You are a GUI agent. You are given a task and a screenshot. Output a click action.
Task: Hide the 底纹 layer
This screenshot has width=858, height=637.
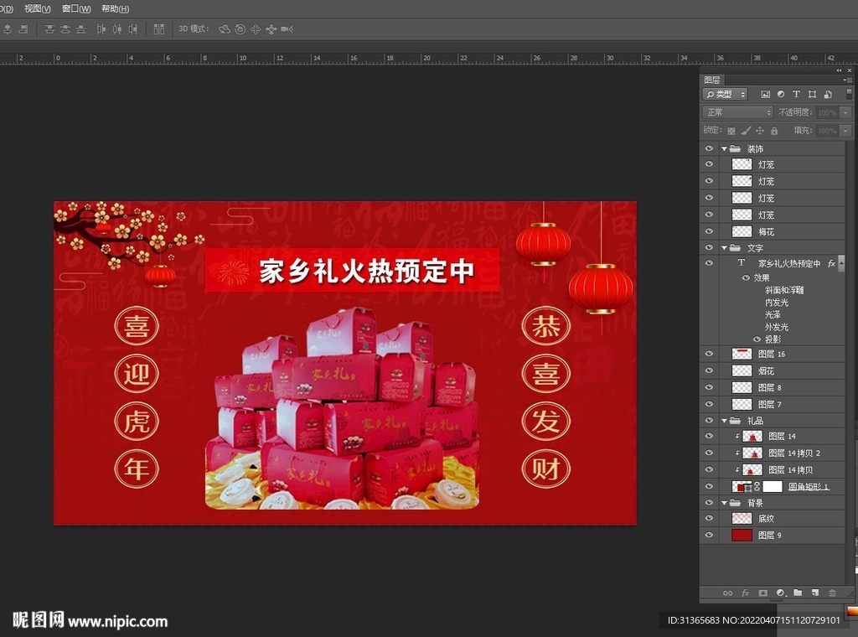(x=709, y=518)
